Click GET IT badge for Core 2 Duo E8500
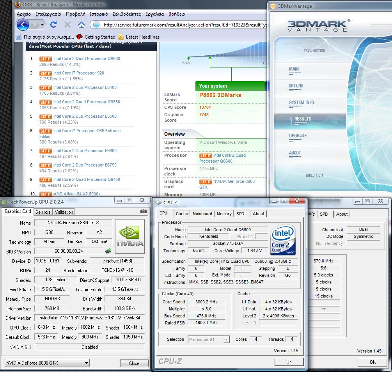Screen dimensions: 392x372 coord(46,117)
